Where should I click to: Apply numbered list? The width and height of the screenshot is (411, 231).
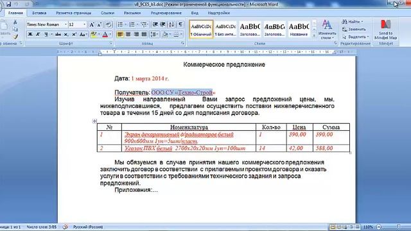tap(132, 24)
